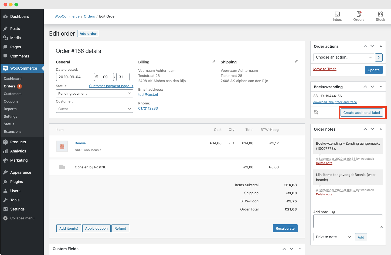Click the Add order button
The width and height of the screenshot is (391, 255).
tap(88, 33)
